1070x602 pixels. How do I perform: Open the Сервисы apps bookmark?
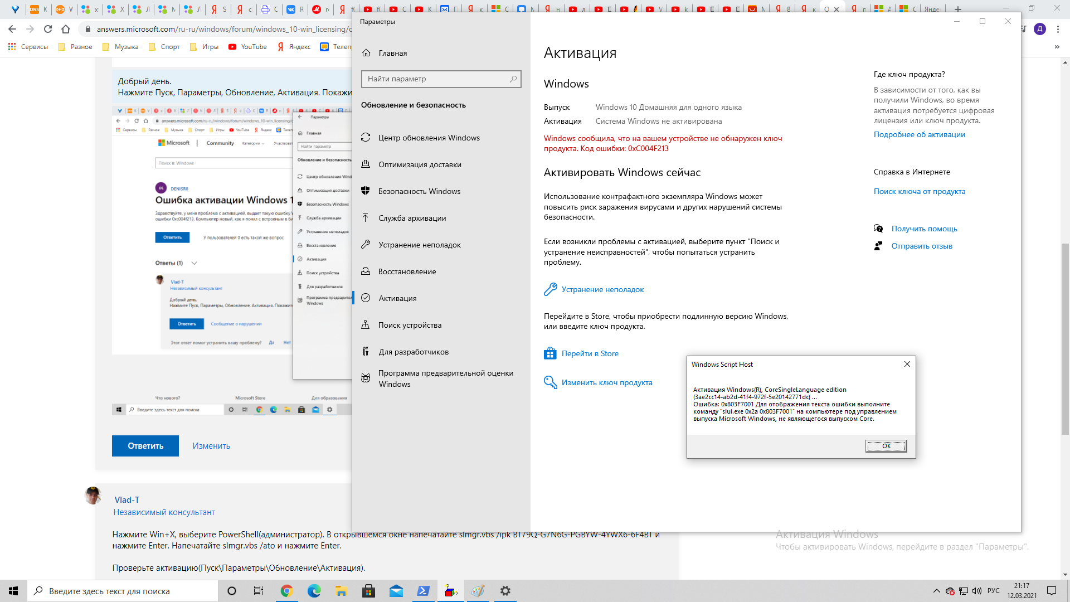point(28,47)
